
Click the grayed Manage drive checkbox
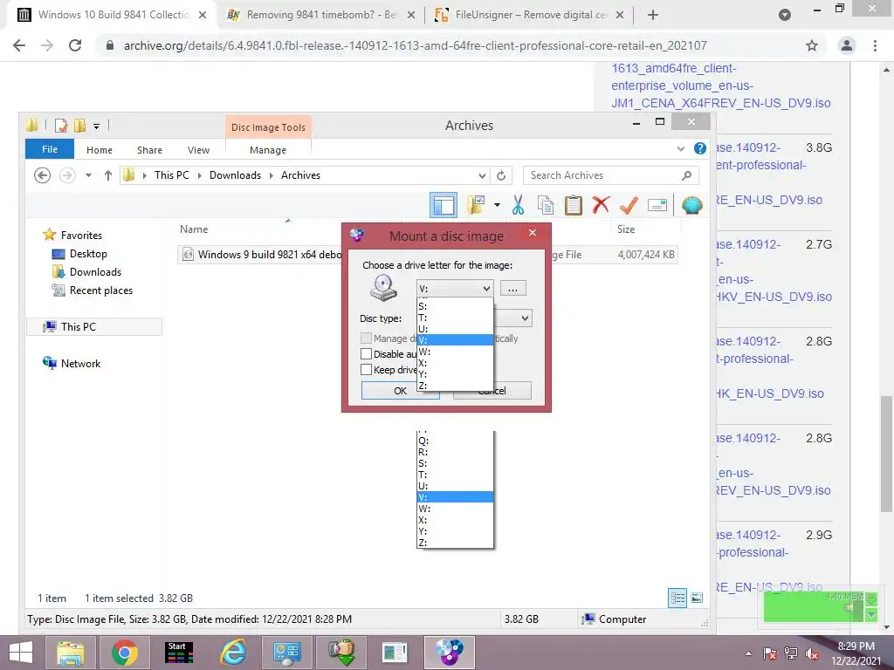click(366, 338)
